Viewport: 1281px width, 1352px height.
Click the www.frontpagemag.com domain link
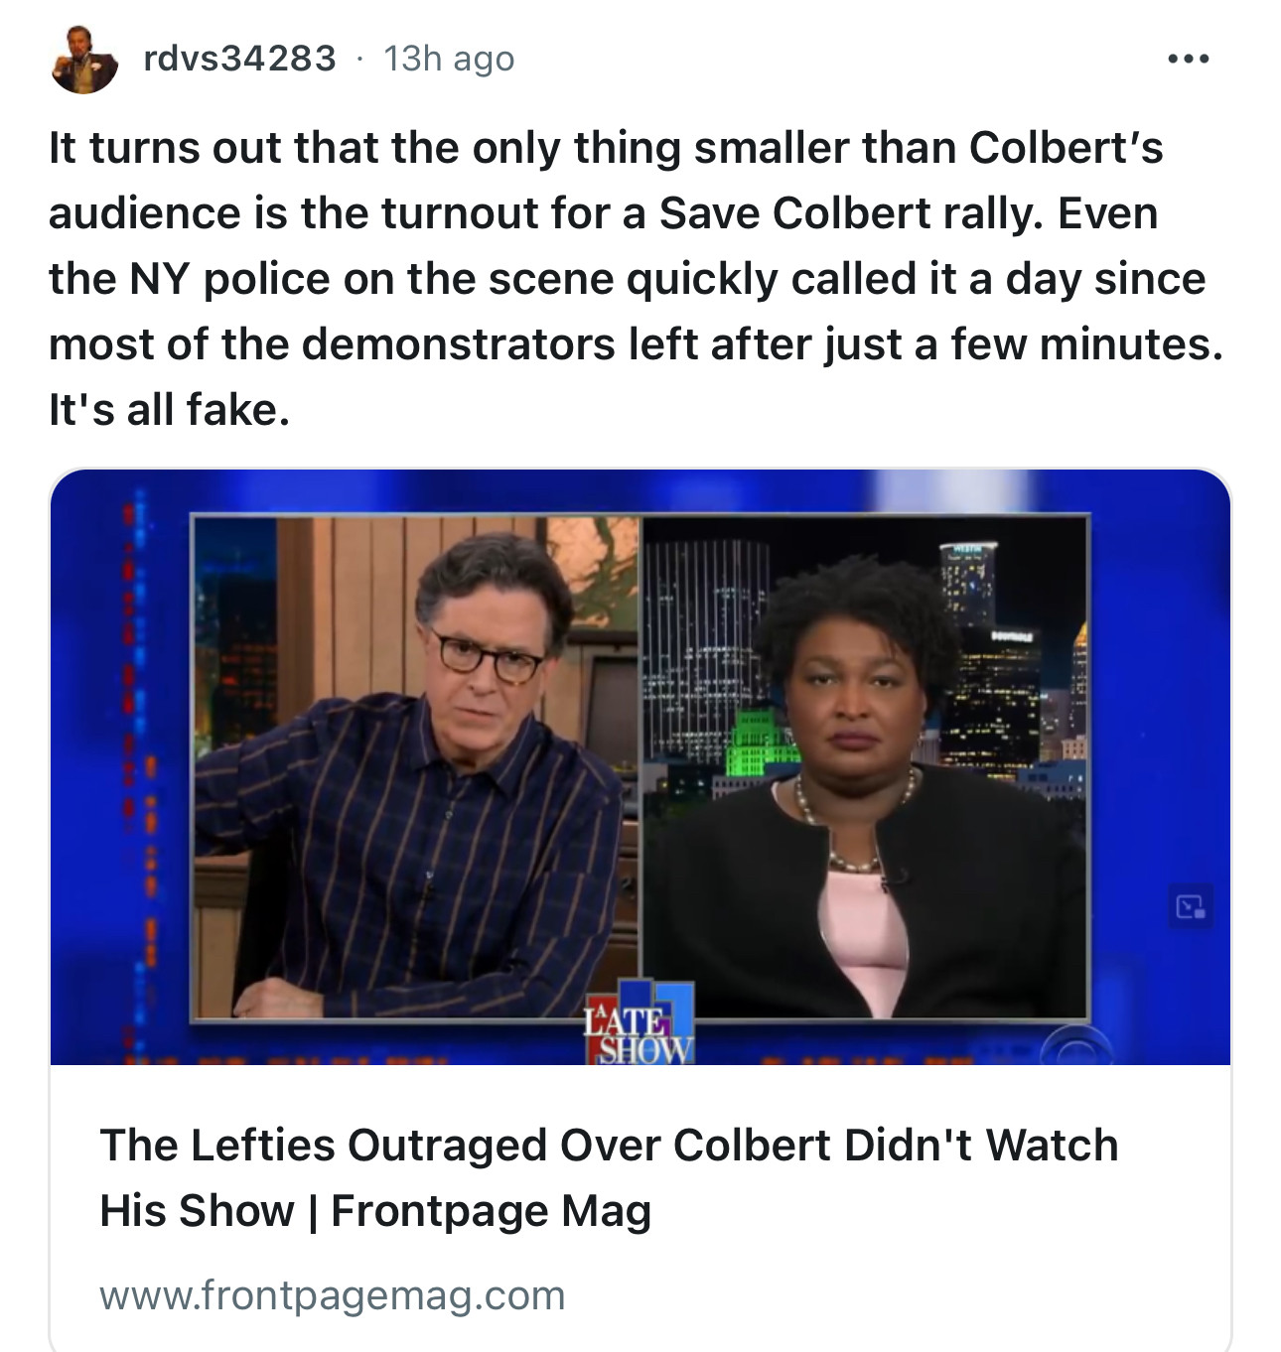(x=333, y=1295)
